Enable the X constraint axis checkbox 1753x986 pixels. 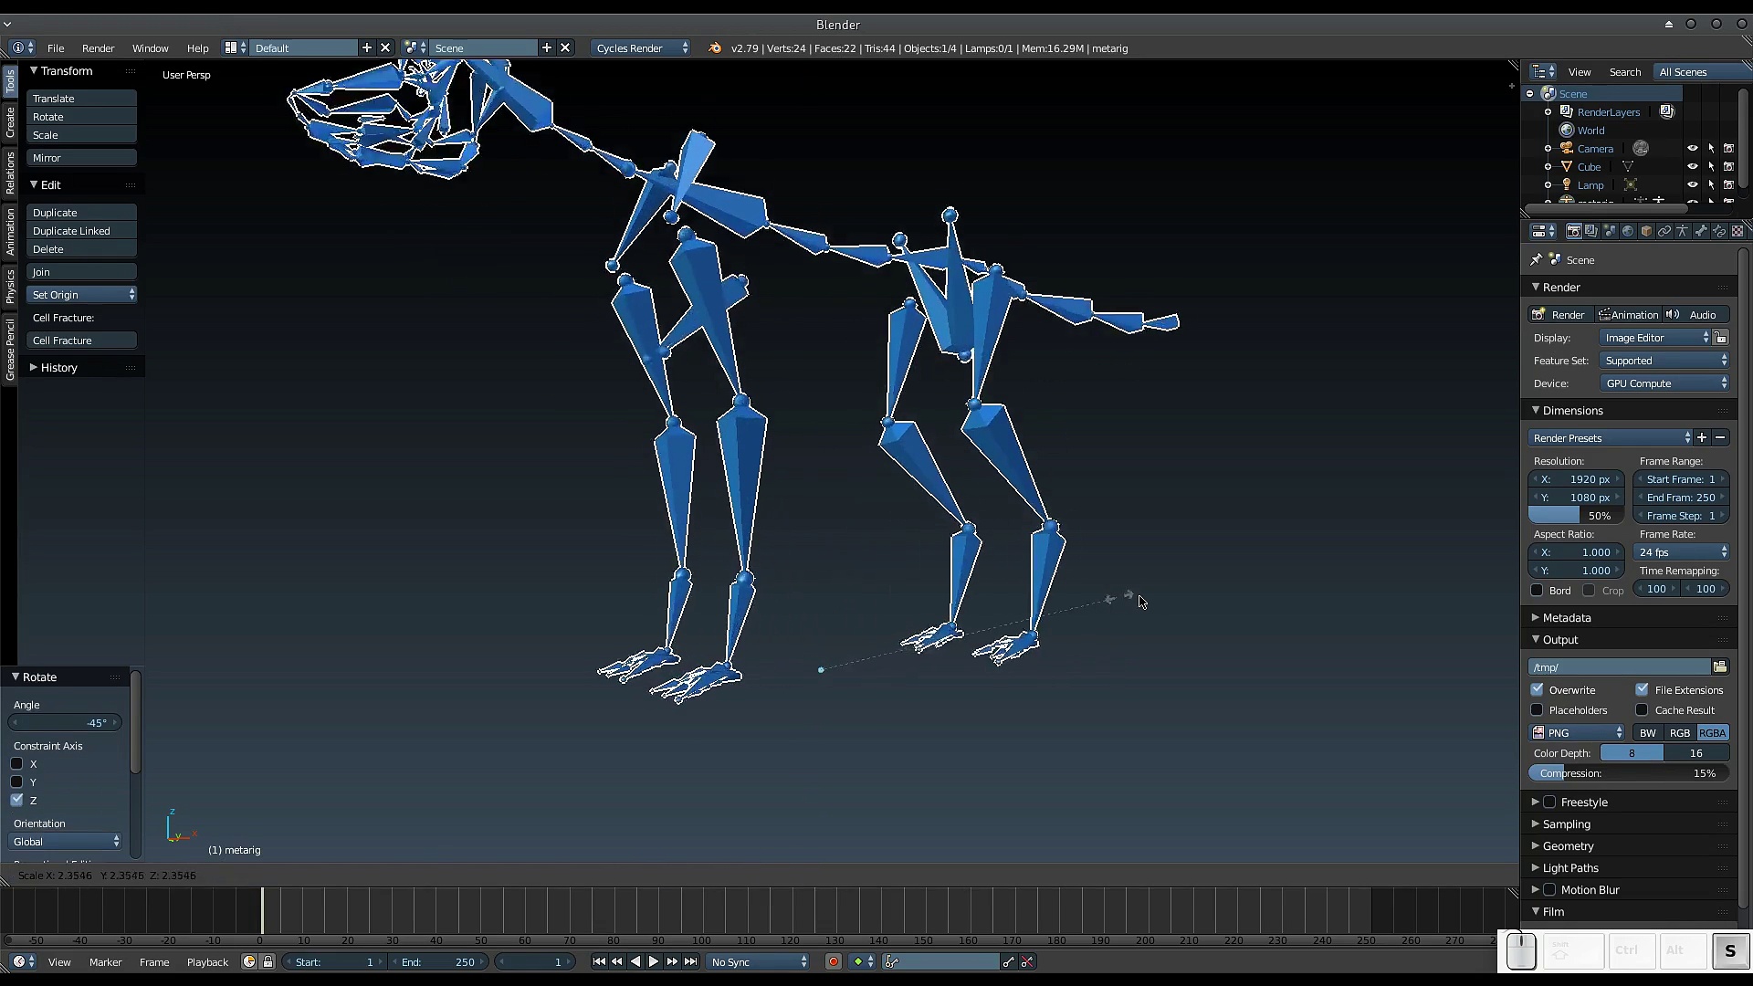tap(16, 763)
